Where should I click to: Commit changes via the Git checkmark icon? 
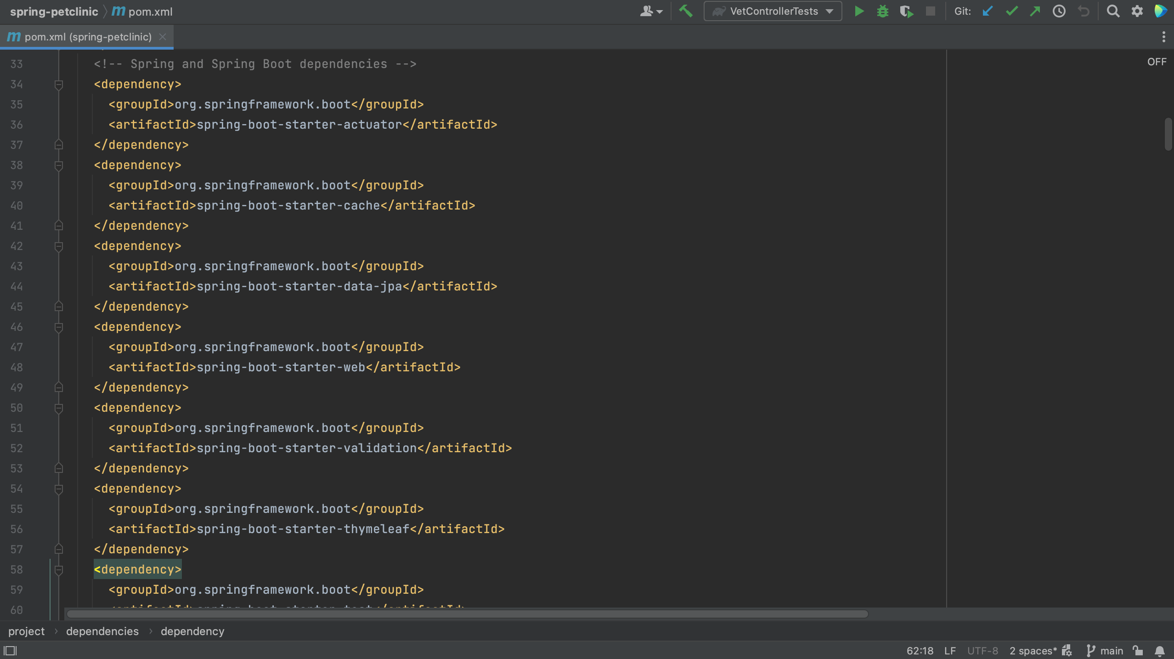1011,11
